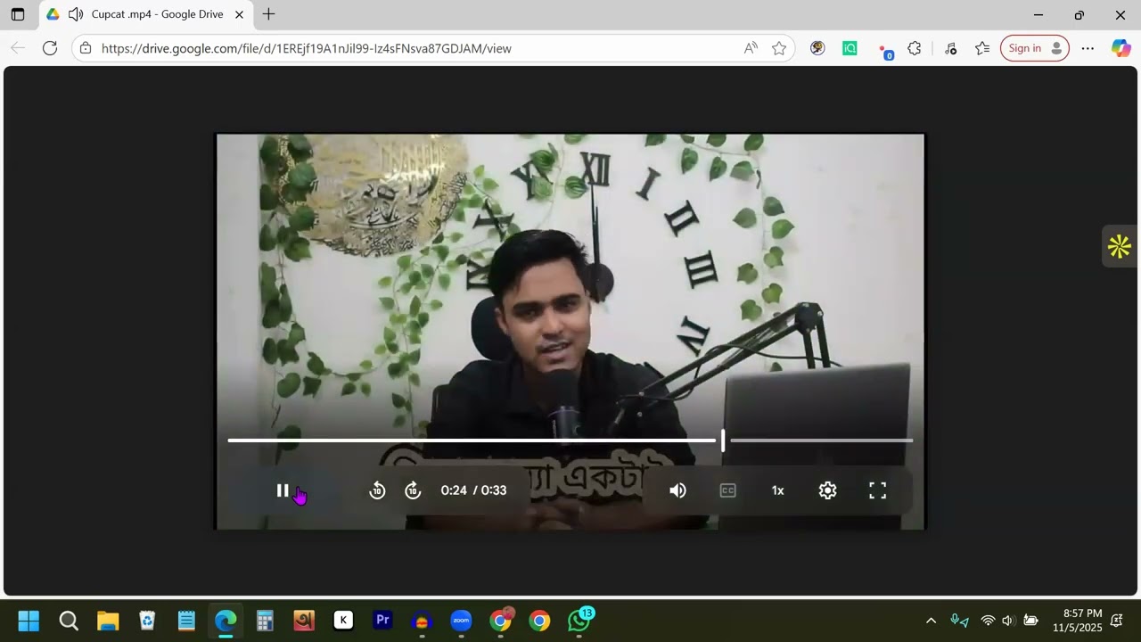This screenshot has height=642, width=1141.
Task: Click the Google Drive URL address bar
Action: (307, 48)
